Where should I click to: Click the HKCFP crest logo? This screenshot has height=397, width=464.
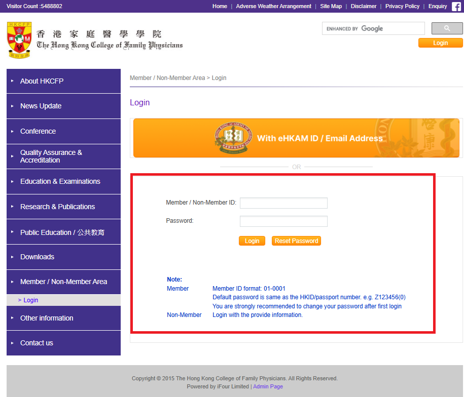pos(19,40)
